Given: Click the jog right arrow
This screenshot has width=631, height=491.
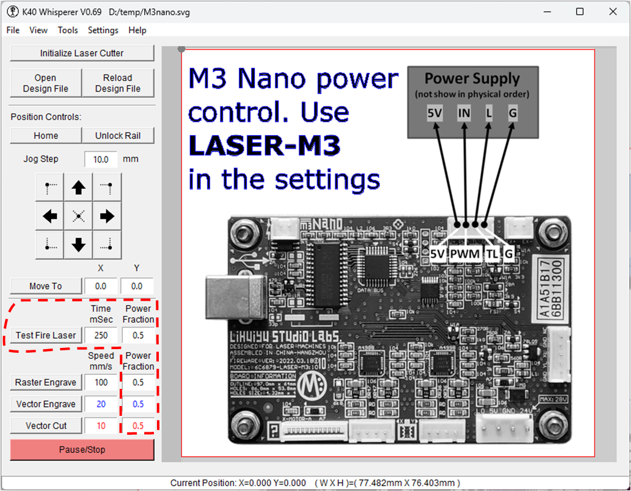Looking at the screenshot, I should 107,216.
